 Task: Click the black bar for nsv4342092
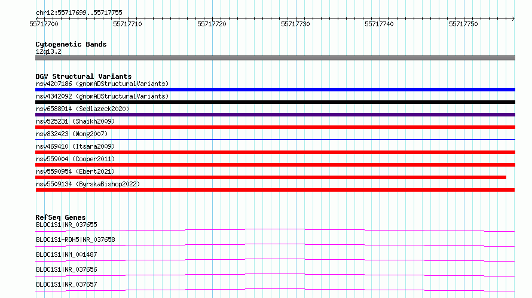275,102
